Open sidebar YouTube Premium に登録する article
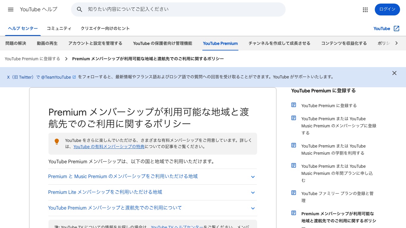Viewport: 406px width, 228px height. pos(329,106)
